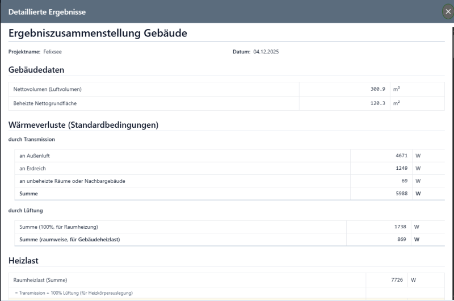Click the transmission Summe value 5988

coord(401,194)
